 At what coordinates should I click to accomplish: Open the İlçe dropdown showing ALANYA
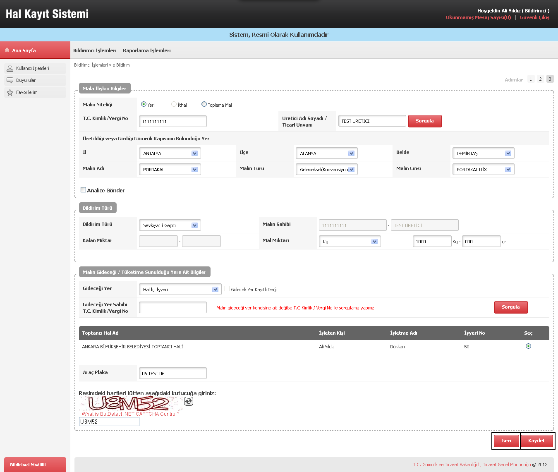[x=326, y=153]
